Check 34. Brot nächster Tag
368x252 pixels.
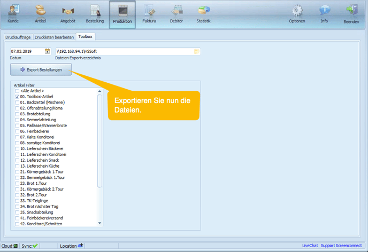pos(17,207)
